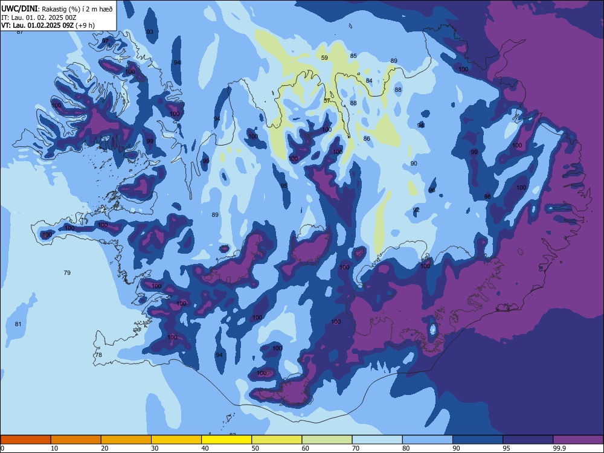The width and height of the screenshot is (604, 453).
Task: Click the 59 humidity value in the north
Action: tap(324, 58)
